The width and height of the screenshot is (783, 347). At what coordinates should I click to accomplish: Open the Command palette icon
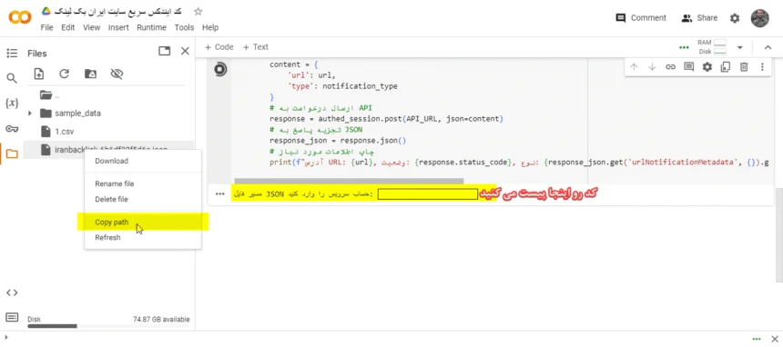[x=12, y=317]
